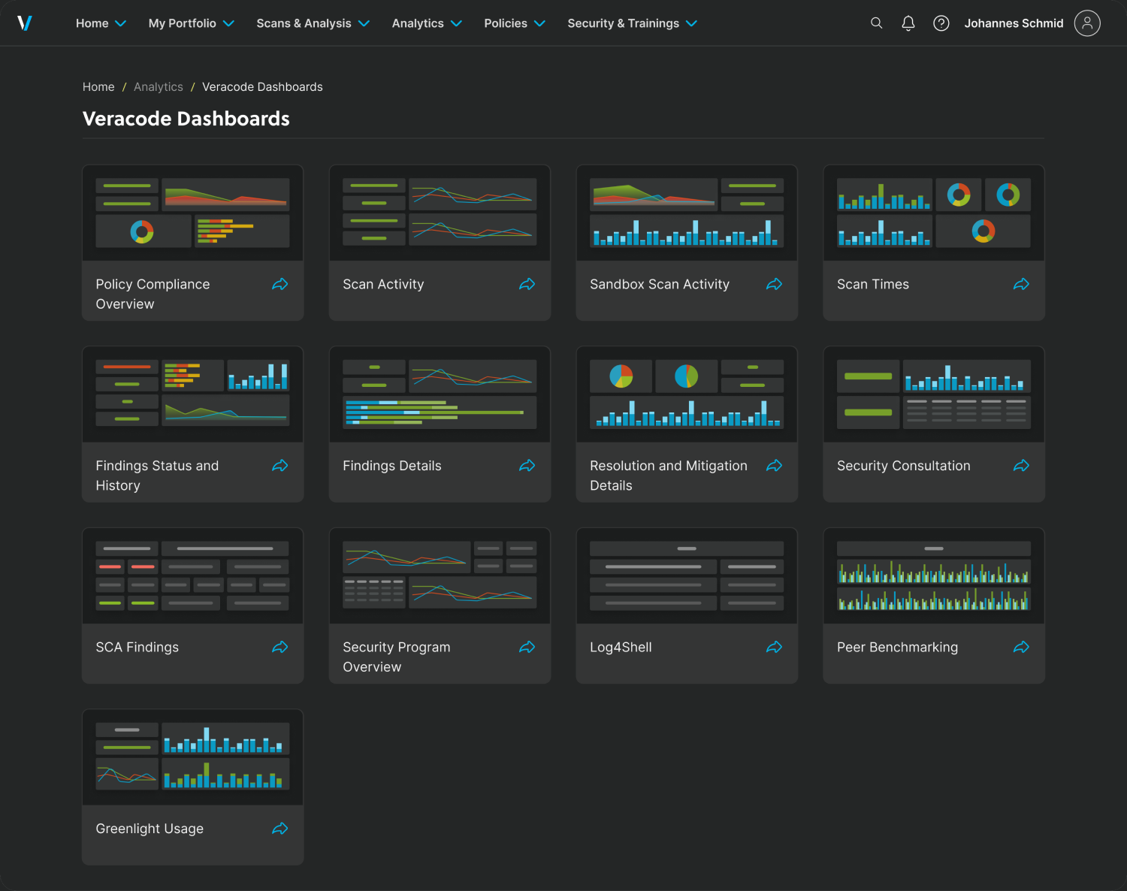This screenshot has height=891, width=1127.
Task: Click Security Program Overview thumbnail
Action: [x=440, y=576]
